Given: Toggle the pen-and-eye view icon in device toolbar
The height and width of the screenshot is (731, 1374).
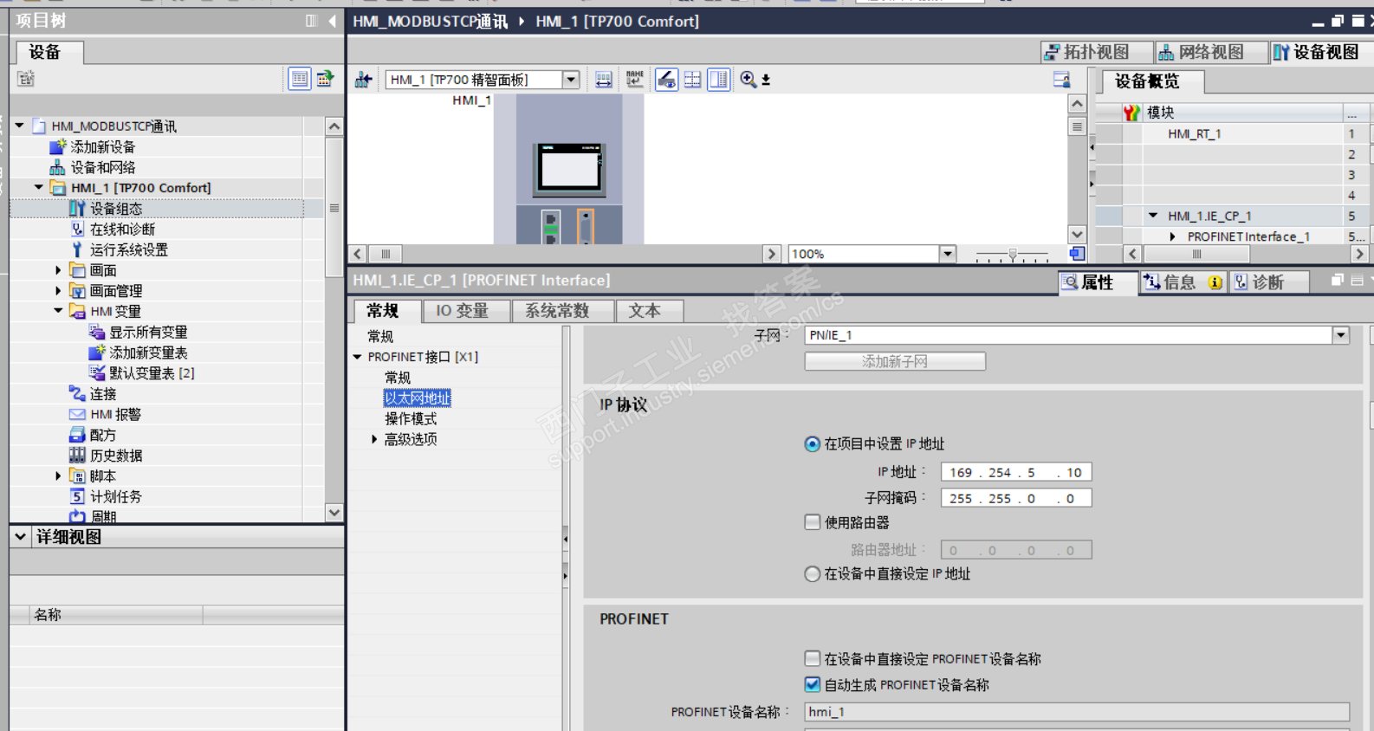Looking at the screenshot, I should [666, 81].
